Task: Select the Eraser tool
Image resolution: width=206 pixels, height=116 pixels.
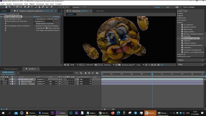Action: click(43, 7)
